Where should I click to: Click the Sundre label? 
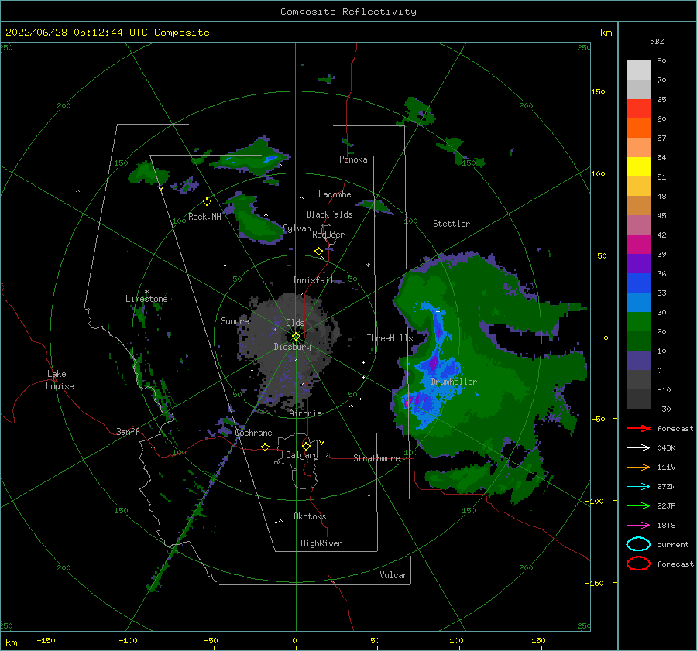(235, 320)
